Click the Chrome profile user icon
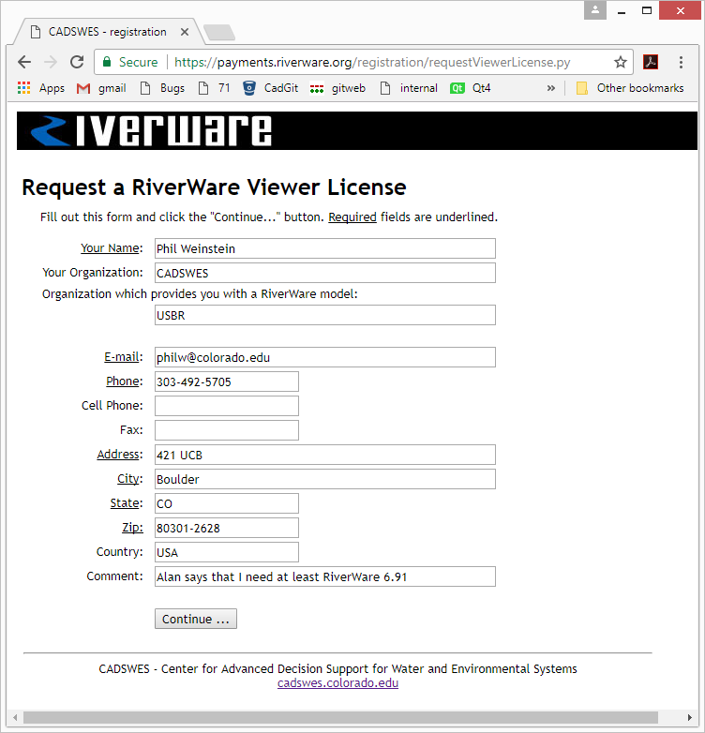This screenshot has height=733, width=705. point(595,9)
